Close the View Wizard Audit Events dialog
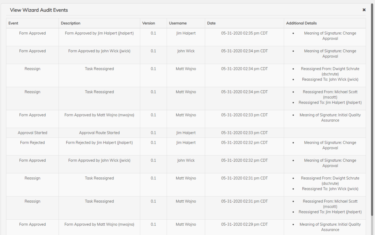Image resolution: width=375 pixels, height=235 pixels. (364, 10)
